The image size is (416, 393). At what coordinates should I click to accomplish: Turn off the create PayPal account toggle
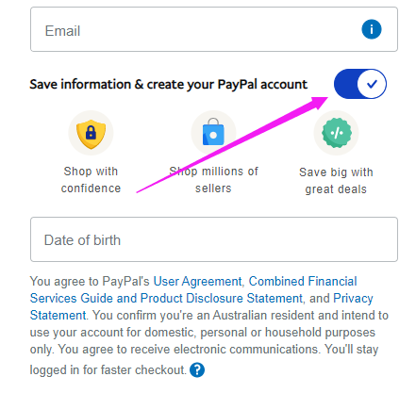pyautogui.click(x=360, y=84)
